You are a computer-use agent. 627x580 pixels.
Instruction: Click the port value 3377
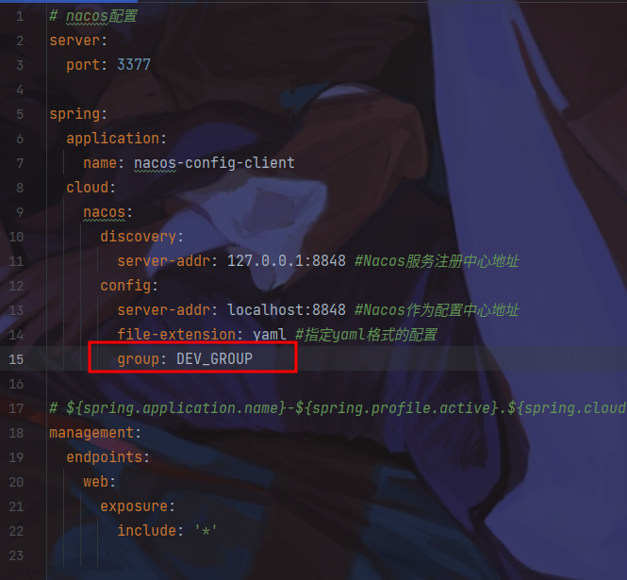click(x=134, y=64)
